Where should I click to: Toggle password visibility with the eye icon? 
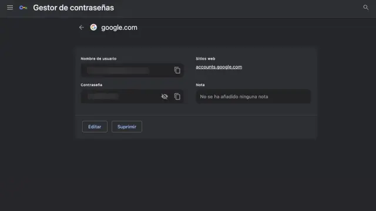[164, 96]
